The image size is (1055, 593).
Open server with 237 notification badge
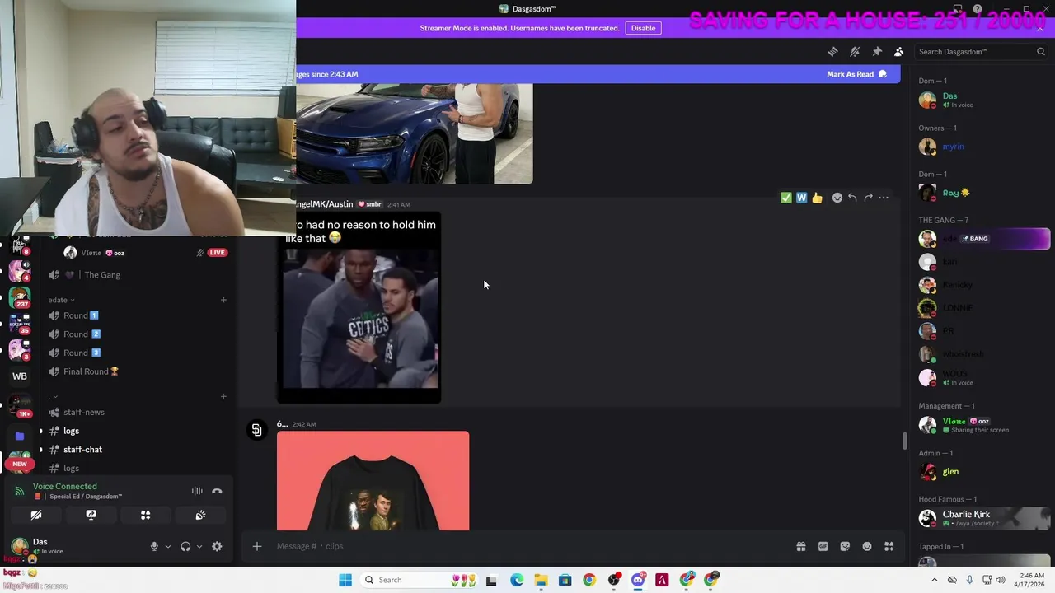pyautogui.click(x=20, y=298)
